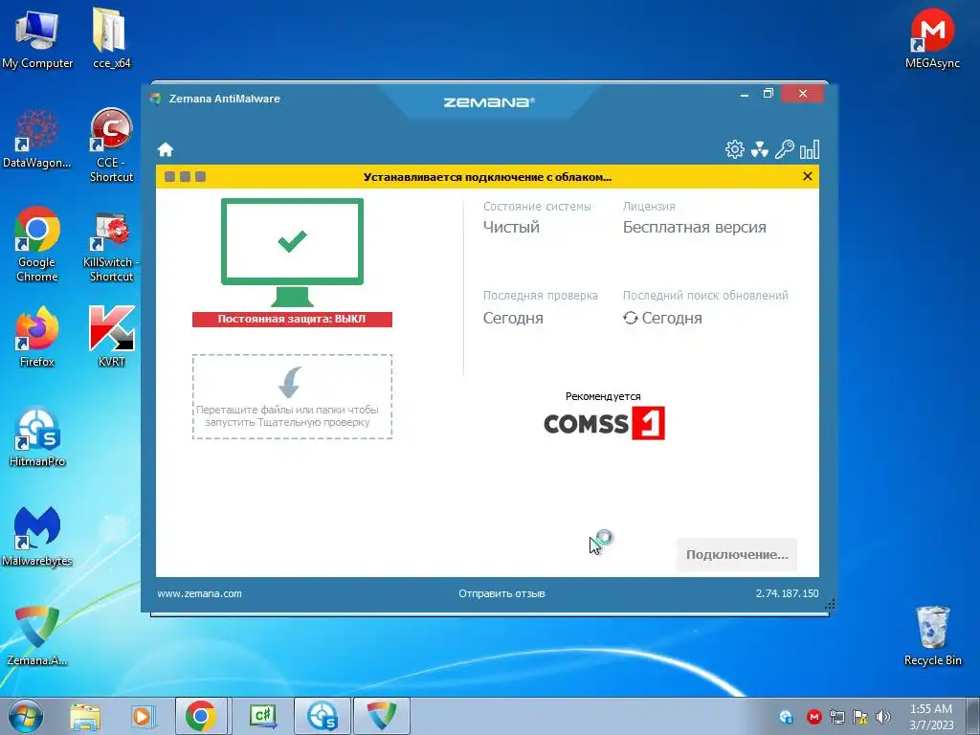The height and width of the screenshot is (735, 980).
Task: Select MEGAsync desktop shortcut
Action: tap(932, 38)
